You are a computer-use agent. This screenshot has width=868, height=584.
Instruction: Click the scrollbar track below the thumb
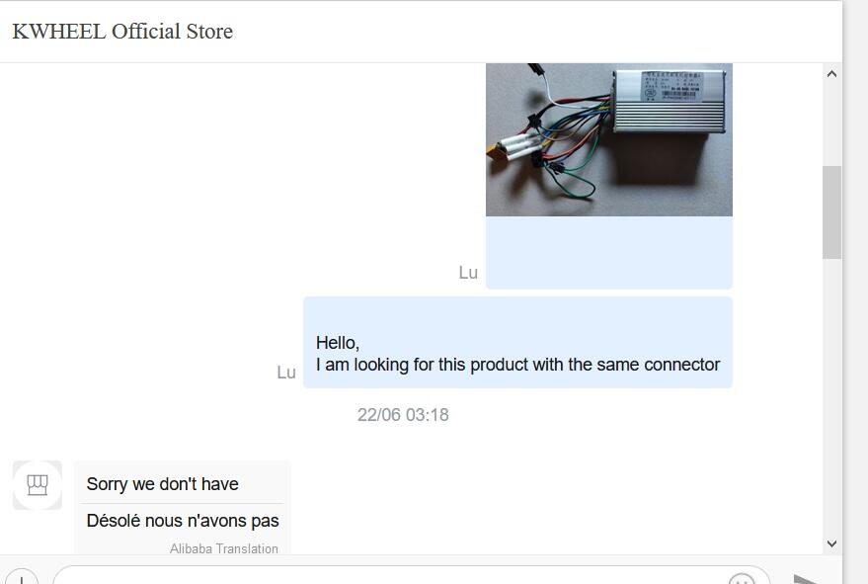pos(831,396)
